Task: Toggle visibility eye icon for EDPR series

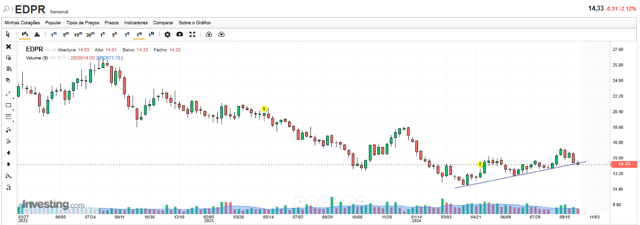Action: tap(48, 49)
